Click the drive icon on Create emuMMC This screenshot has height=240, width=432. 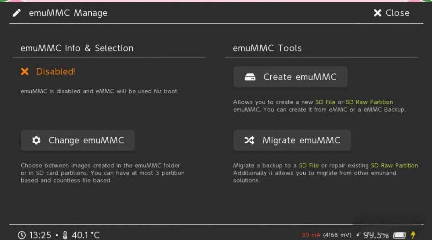pos(250,77)
